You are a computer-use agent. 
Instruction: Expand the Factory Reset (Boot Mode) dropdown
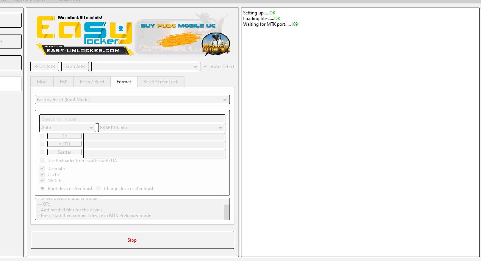tap(132, 100)
